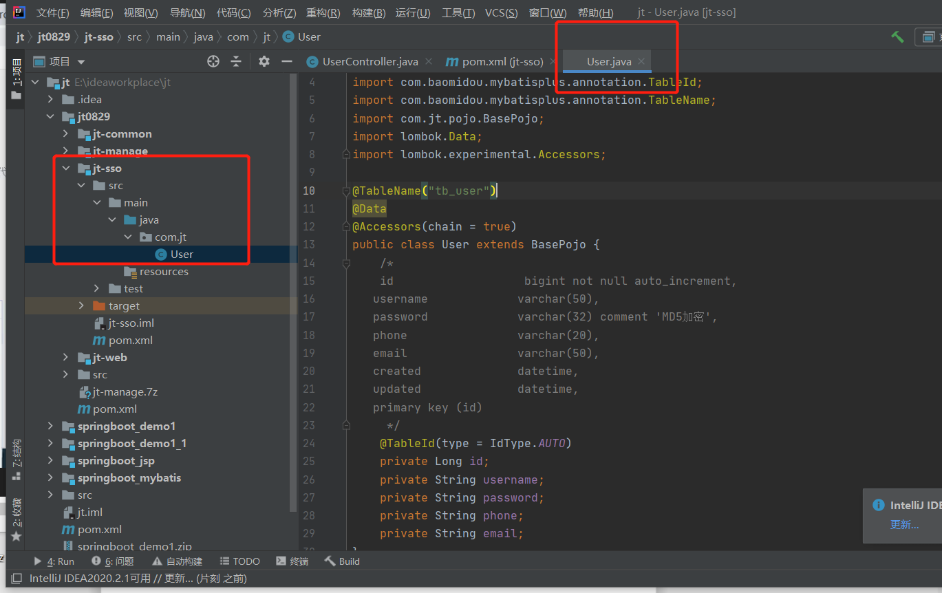
Task: Open the 自动构建 tool window
Action: click(x=177, y=561)
